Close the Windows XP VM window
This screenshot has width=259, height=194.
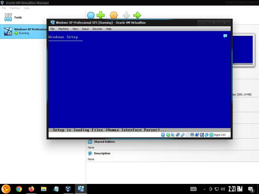(224, 23)
